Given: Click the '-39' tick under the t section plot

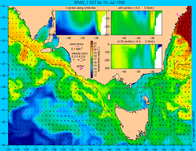Looking at the screenshot, I should [83, 38].
